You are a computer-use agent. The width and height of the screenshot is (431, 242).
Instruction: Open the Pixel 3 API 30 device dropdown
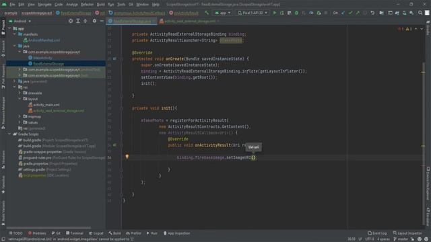(253, 13)
